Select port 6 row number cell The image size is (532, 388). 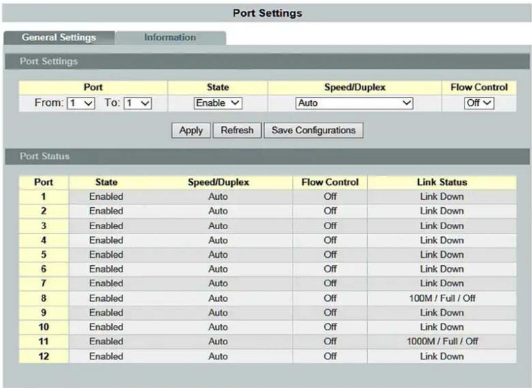click(43, 269)
